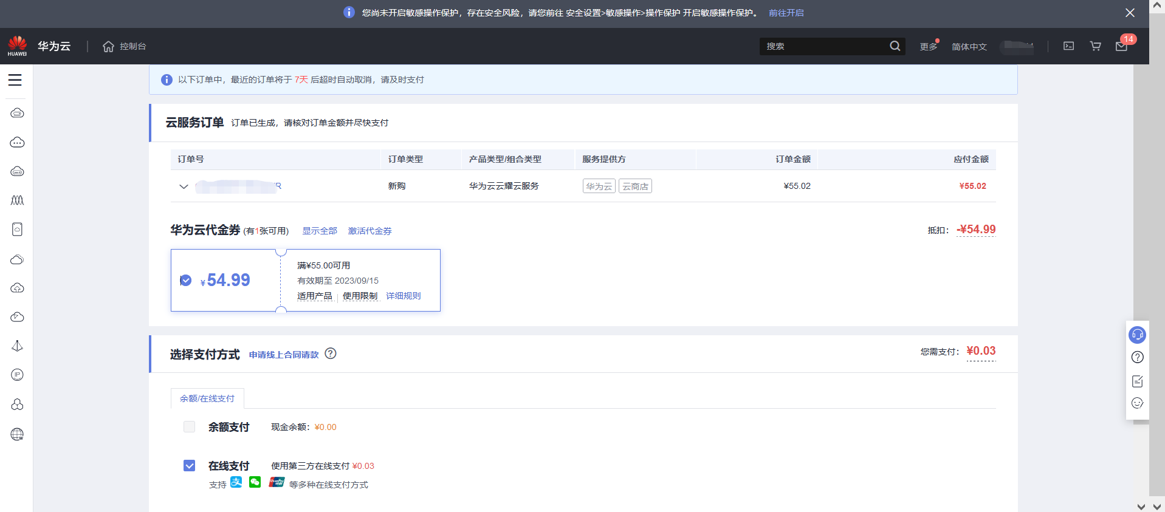This screenshot has height=512, width=1165.
Task: Click the 显示全部 vouchers link
Action: pos(320,231)
